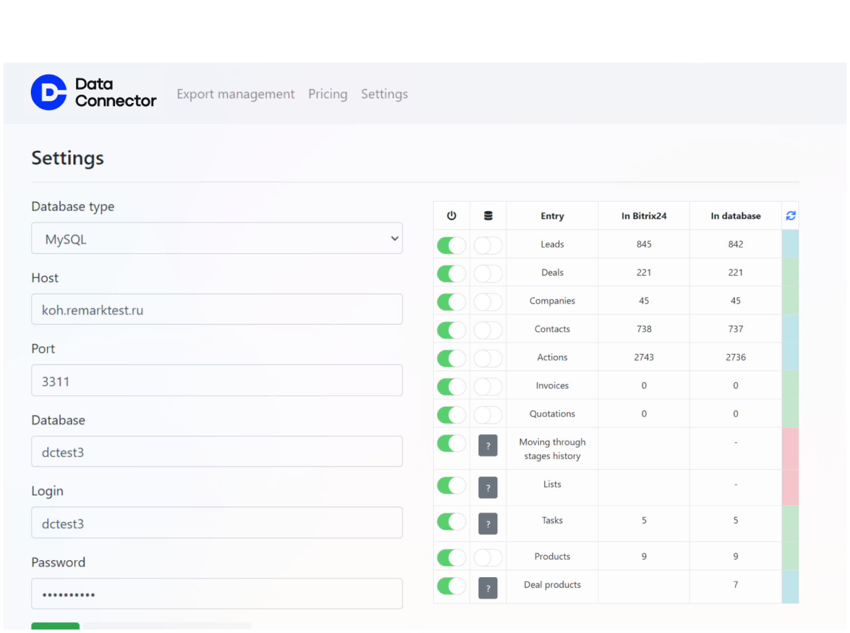Turn on Contacts database switch
850x633 pixels.
pyautogui.click(x=488, y=331)
